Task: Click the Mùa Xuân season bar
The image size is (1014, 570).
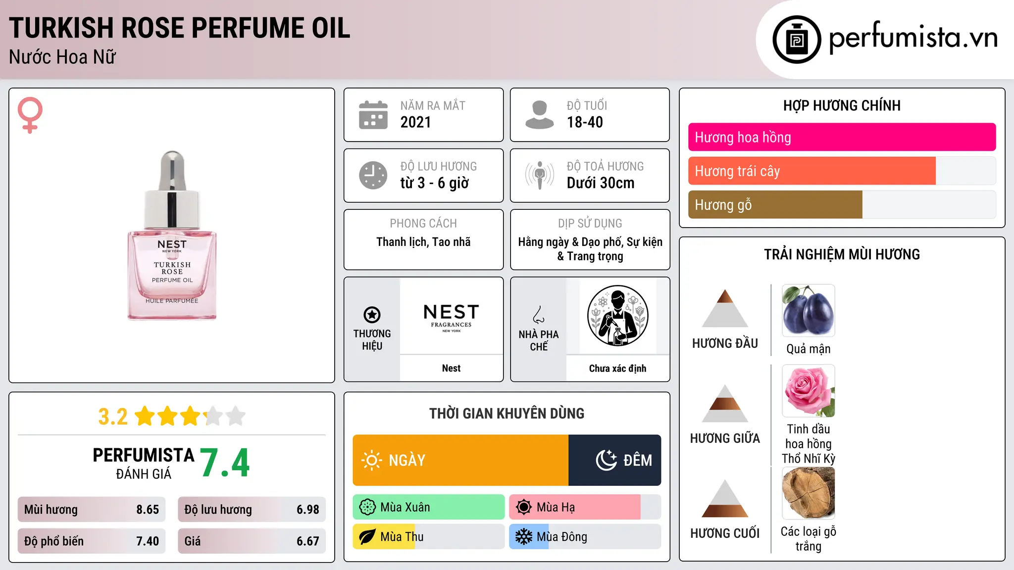Action: [429, 507]
